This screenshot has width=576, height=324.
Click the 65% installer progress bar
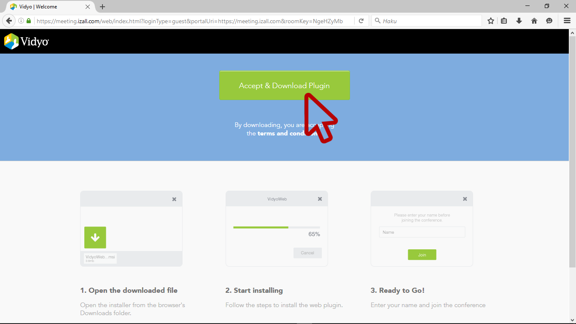coord(277,227)
